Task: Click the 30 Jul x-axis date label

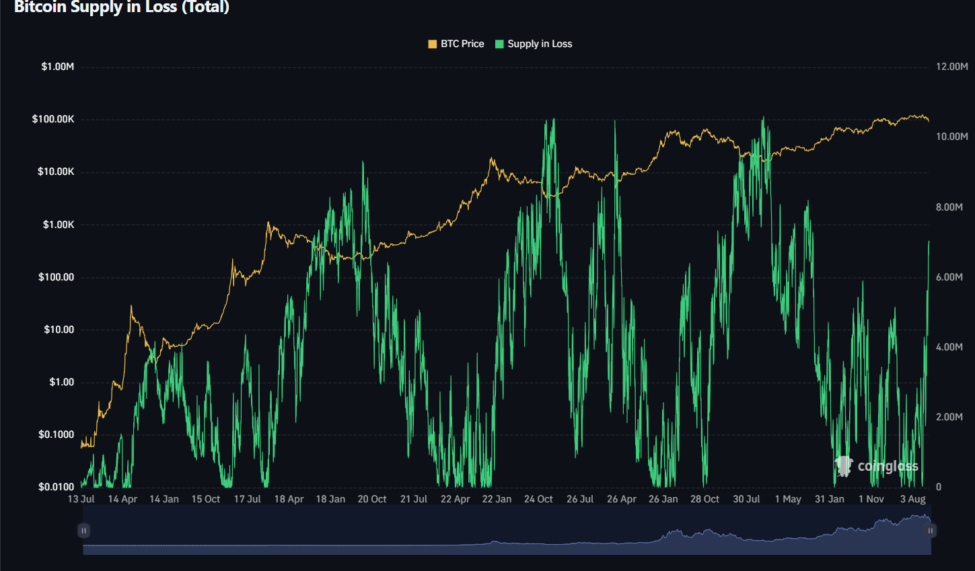Action: coord(746,499)
